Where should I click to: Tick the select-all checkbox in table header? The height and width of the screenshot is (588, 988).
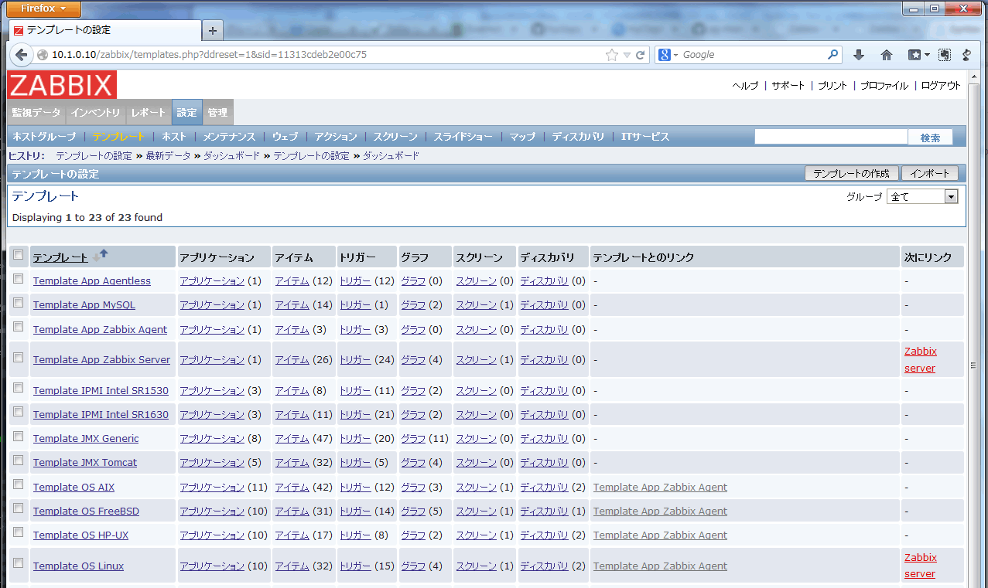[18, 255]
